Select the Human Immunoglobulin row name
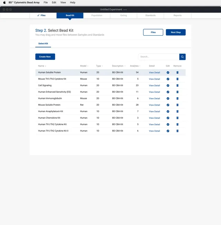 click(50, 98)
